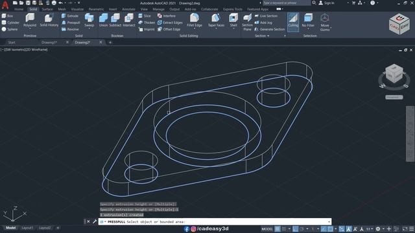The height and width of the screenshot is (233, 415).
Task: Open the quick access toolbar customize dropdown
Action: pyautogui.click(x=79, y=3)
